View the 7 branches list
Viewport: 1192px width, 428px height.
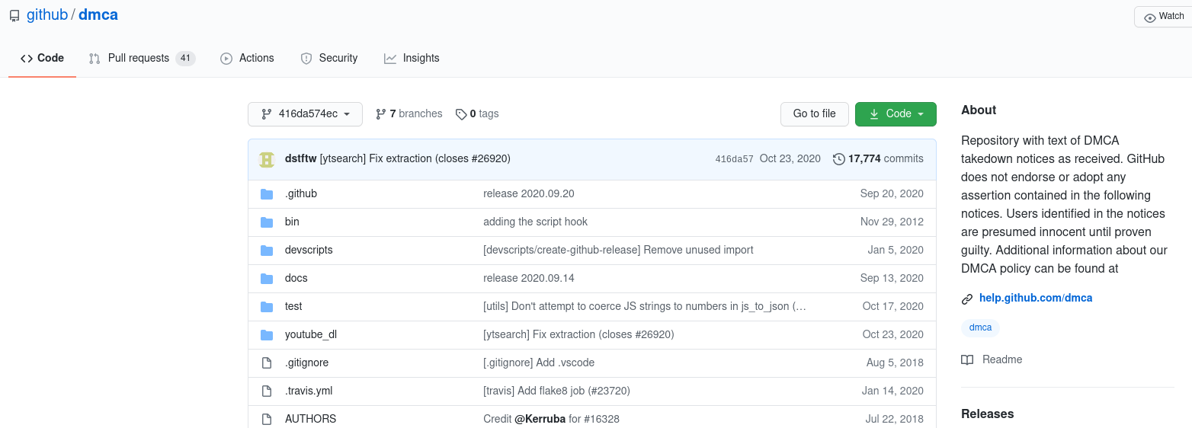tap(409, 113)
